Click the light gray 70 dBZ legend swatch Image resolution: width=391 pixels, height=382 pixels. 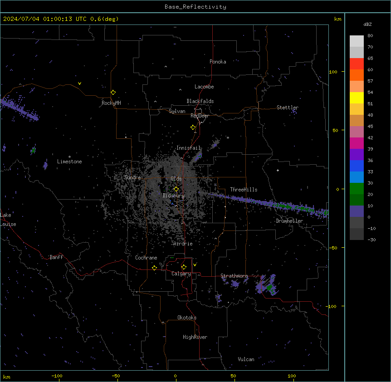pyautogui.click(x=357, y=41)
